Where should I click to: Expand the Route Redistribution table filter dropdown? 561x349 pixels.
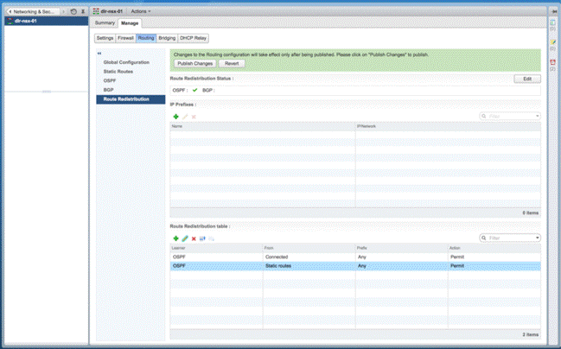pyautogui.click(x=537, y=238)
